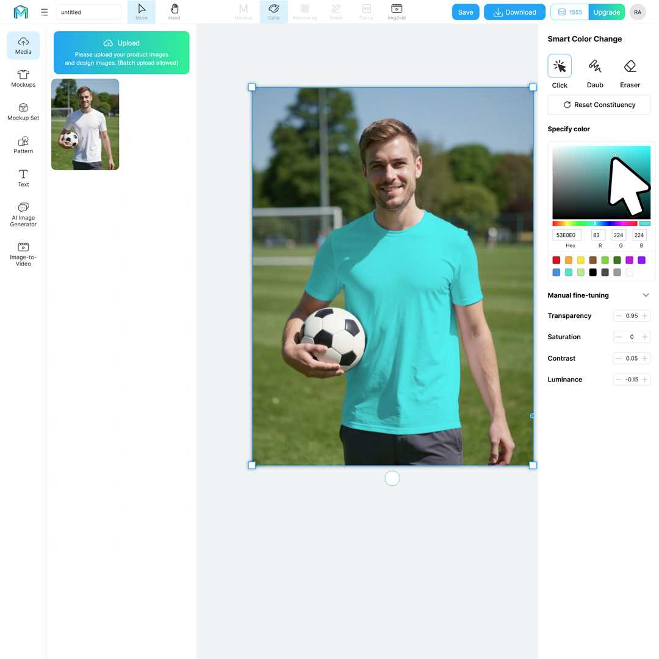Click the Upload banner to add images
Image resolution: width=659 pixels, height=659 pixels.
click(121, 52)
